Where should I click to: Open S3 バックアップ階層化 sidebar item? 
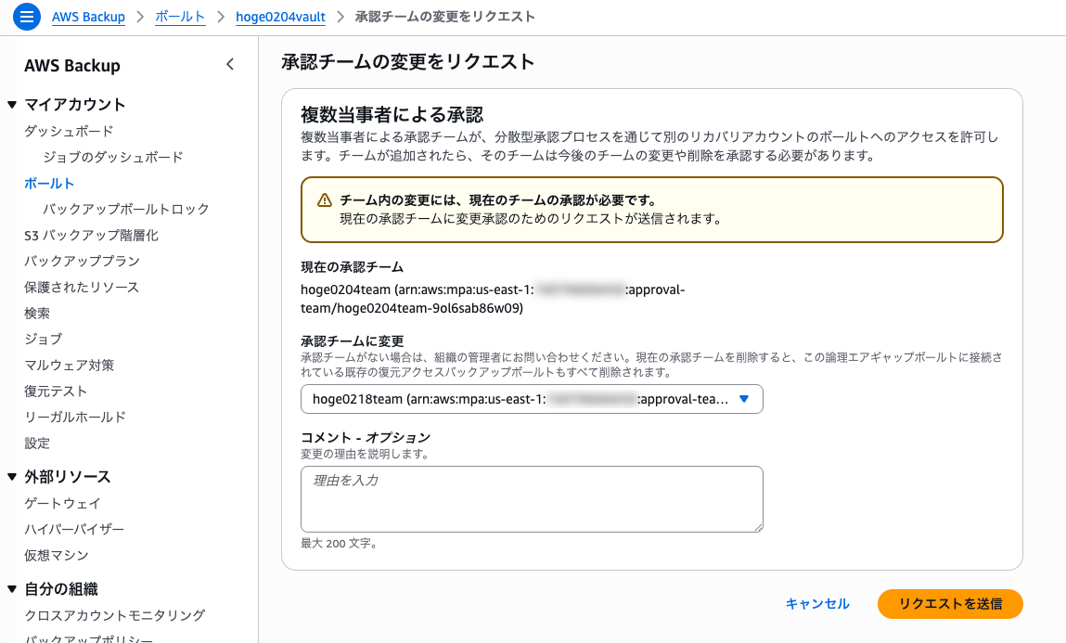point(91,235)
